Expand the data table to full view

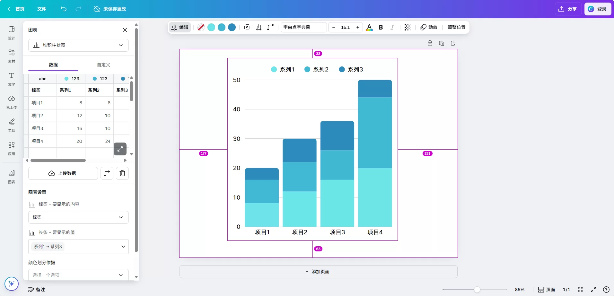pos(120,149)
